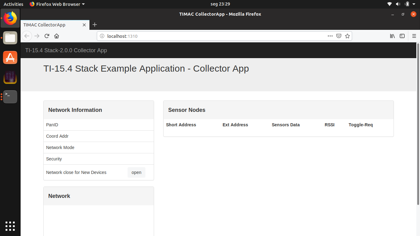This screenshot has width=420, height=236.
Task: Click the RSSI column header
Action: point(330,125)
